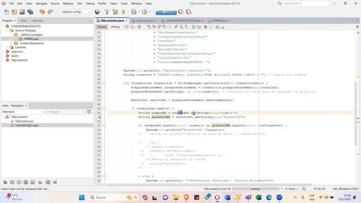This screenshot has width=361, height=203.
Task: Click the History view button
Action: point(115,27)
